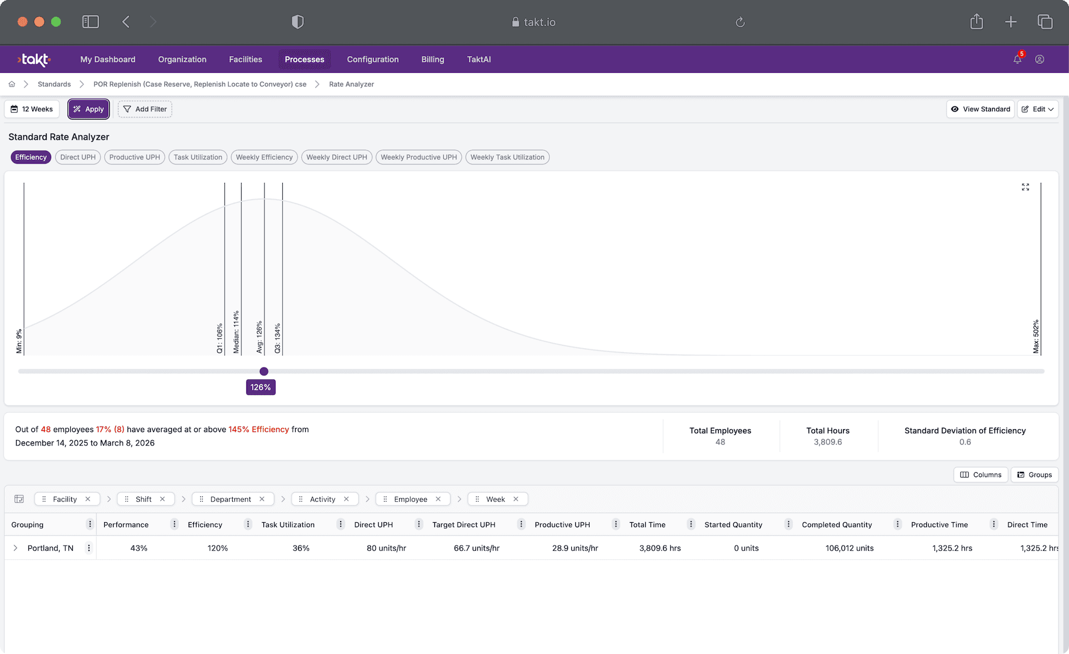Open the TaktAI nav item
Viewport: 1069px width, 654px height.
coord(478,60)
